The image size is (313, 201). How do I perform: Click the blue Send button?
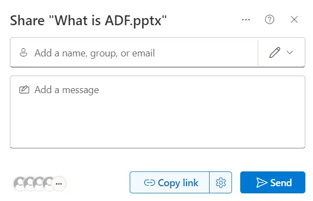pyautogui.click(x=273, y=182)
